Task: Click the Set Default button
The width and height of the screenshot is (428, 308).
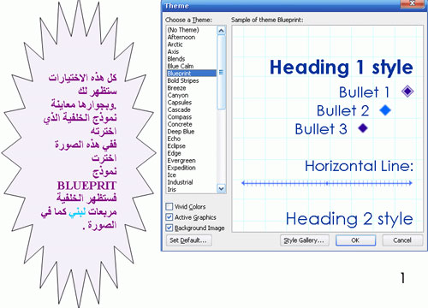Action: point(189,240)
